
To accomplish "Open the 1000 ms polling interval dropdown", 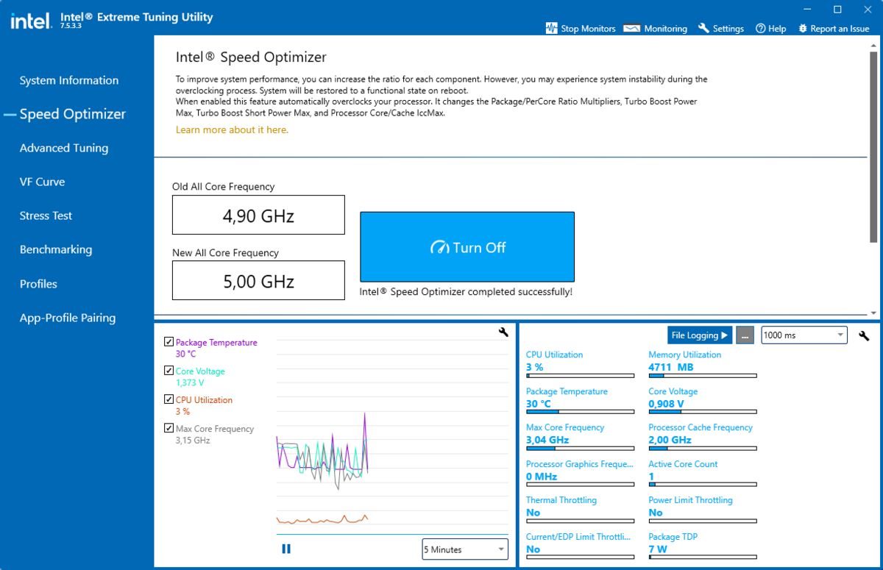I will point(804,335).
